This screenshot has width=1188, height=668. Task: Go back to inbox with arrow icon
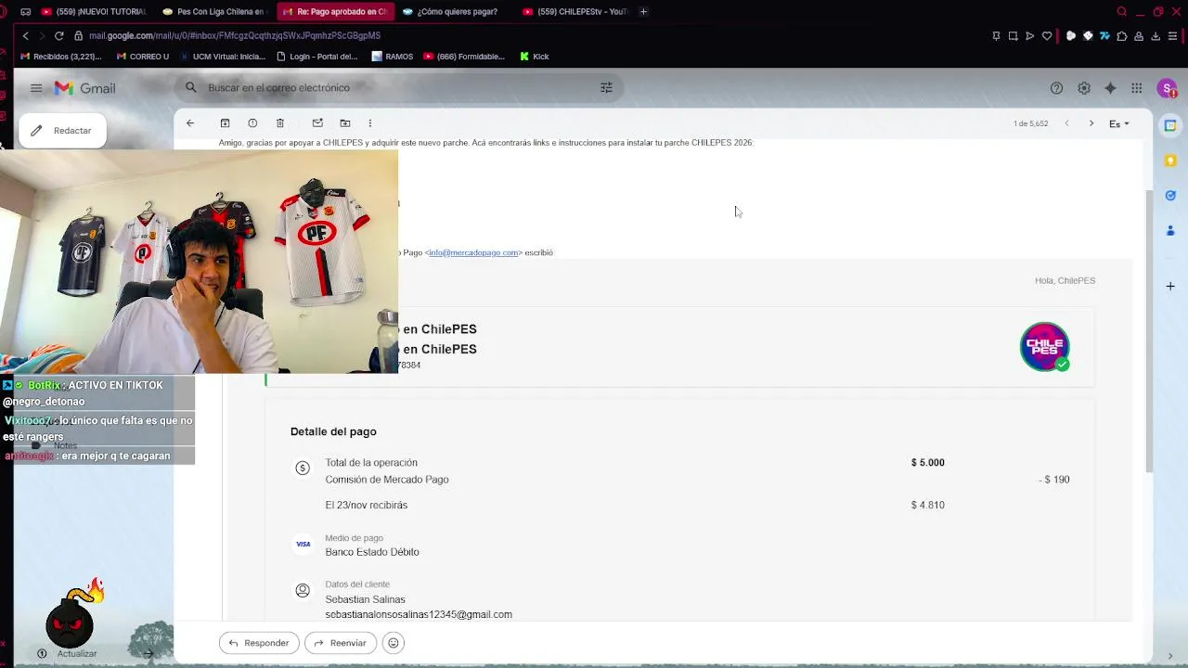coord(190,122)
